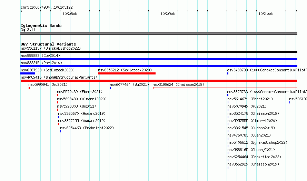Image resolution: width=307 pixels, height=181 pixels.
Task: Select the red bar under nsv6356212 (Sedlazeck2020)
Action: (x=127, y=73)
